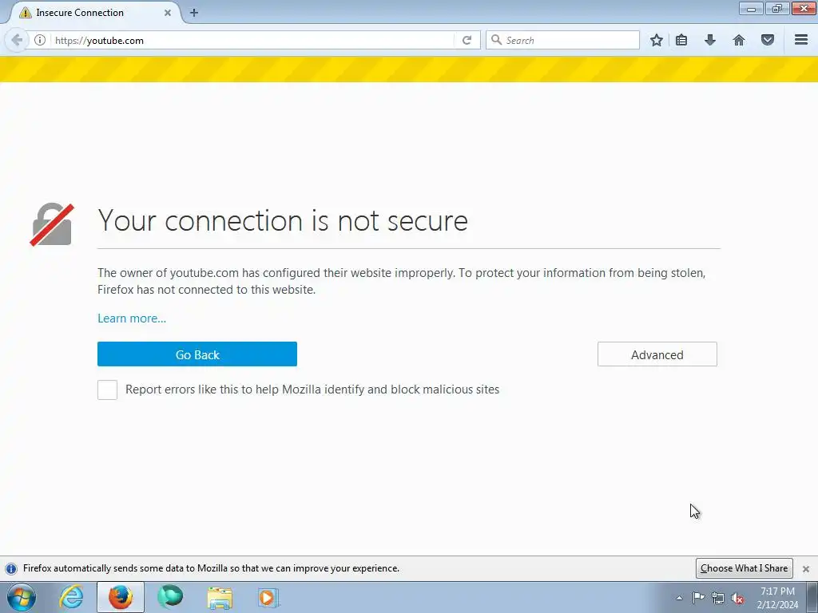This screenshot has width=818, height=613.
Task: Open the clock showing 7:17 PM
Action: pos(777,598)
